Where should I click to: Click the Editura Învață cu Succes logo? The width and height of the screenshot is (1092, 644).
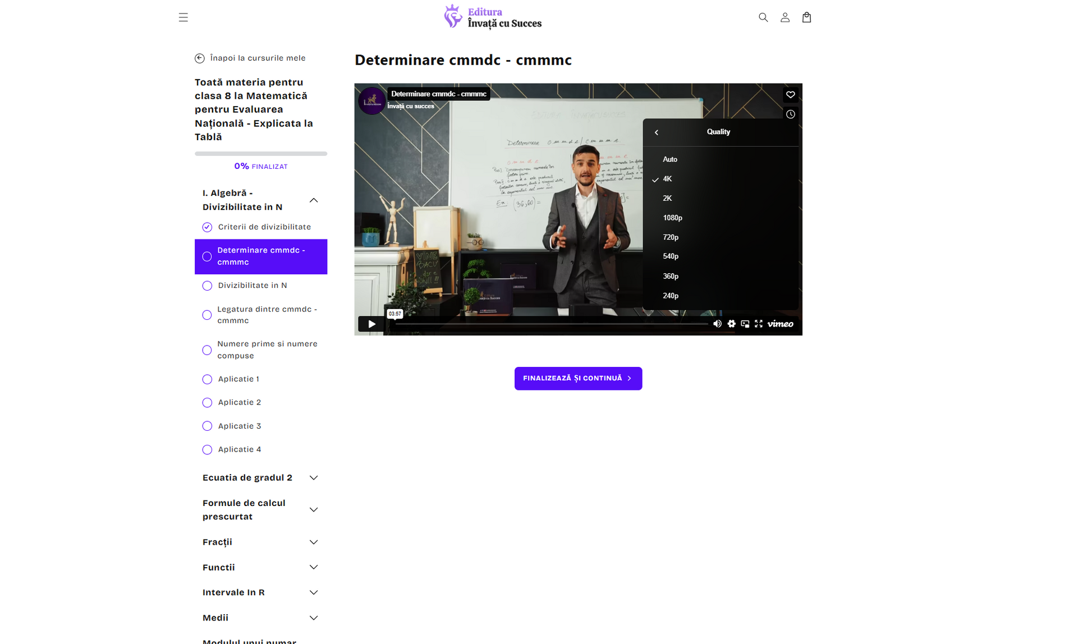point(493,17)
